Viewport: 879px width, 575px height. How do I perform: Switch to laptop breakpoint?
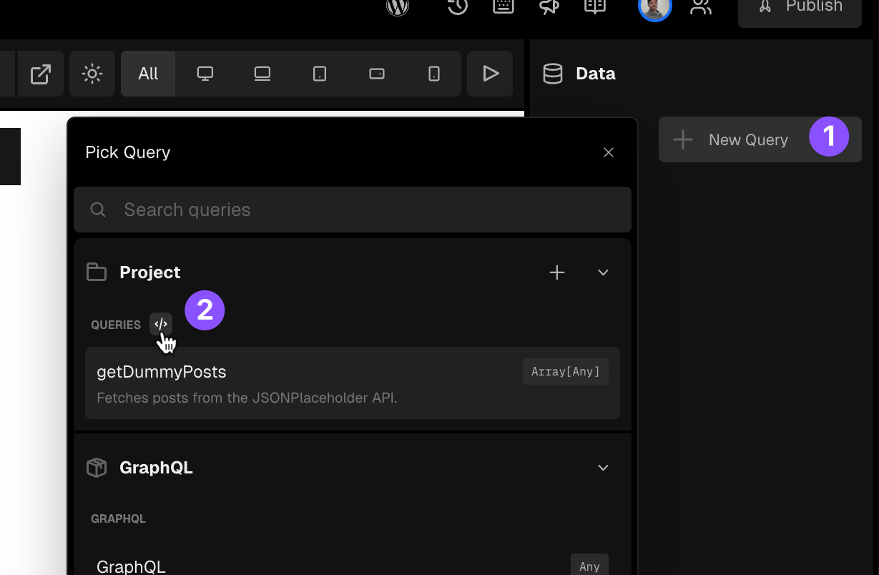pyautogui.click(x=262, y=74)
